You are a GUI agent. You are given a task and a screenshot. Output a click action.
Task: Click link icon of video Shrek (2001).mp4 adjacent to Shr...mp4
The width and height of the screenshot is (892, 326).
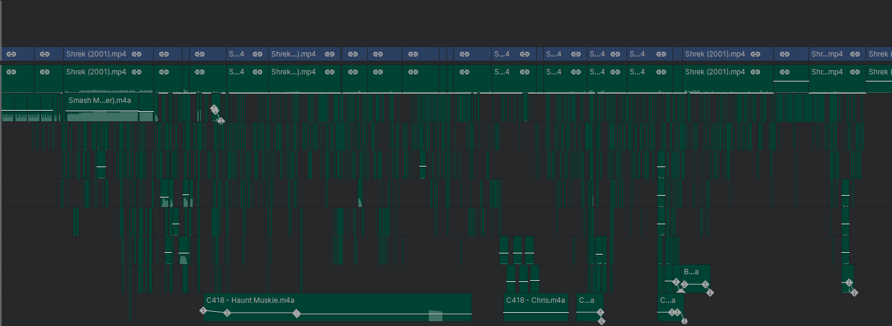(x=755, y=54)
